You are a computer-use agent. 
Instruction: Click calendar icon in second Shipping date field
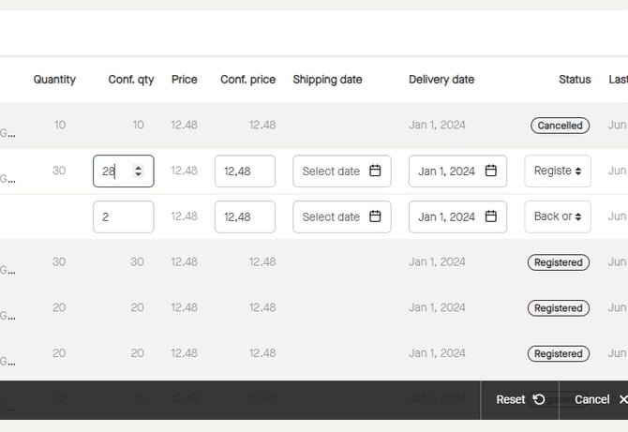pos(375,216)
